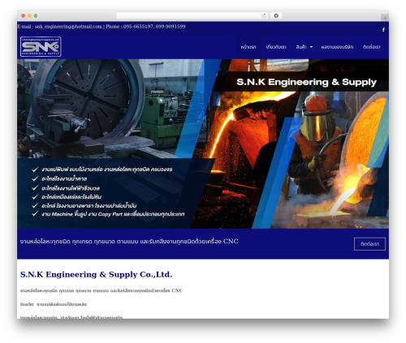Reload page with browser refresh icon
406x343 pixels.
[264, 16]
